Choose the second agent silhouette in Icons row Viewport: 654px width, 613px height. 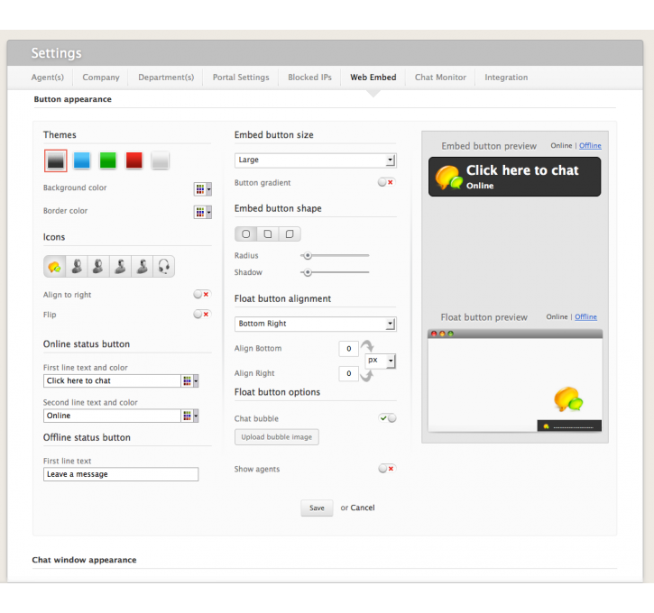coord(77,266)
